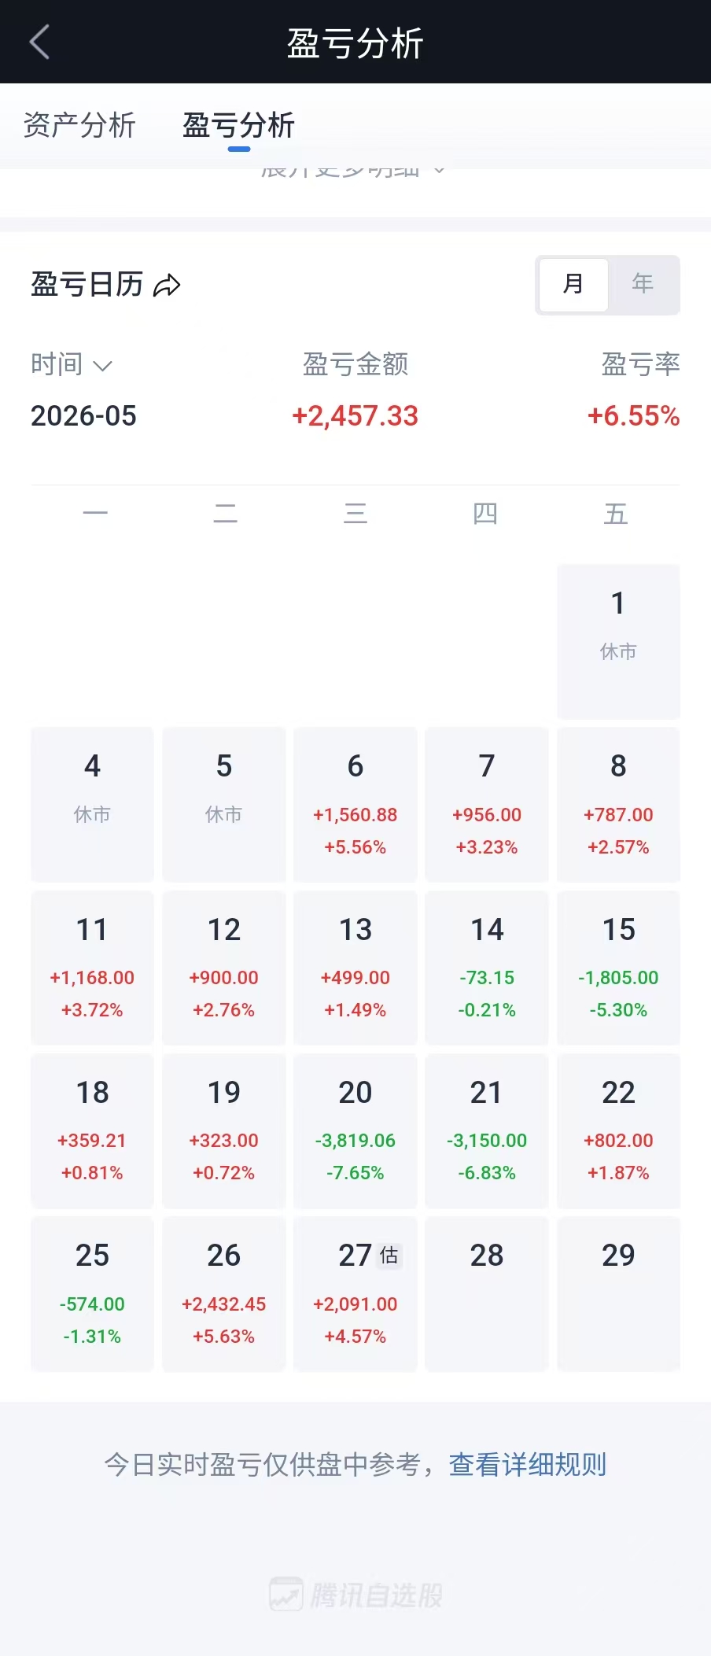The width and height of the screenshot is (711, 1656).
Task: Switch to 资产分析 tab
Action: click(x=79, y=125)
